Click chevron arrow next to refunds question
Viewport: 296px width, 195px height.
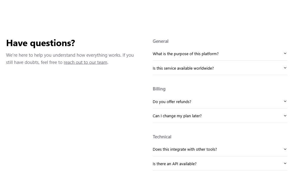coord(285,101)
